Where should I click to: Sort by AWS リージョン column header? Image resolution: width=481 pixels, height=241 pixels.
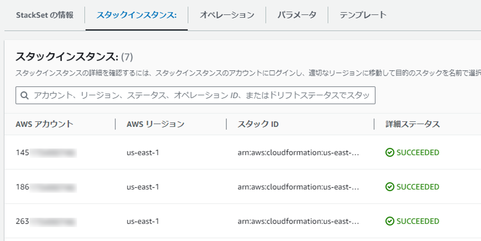(155, 124)
